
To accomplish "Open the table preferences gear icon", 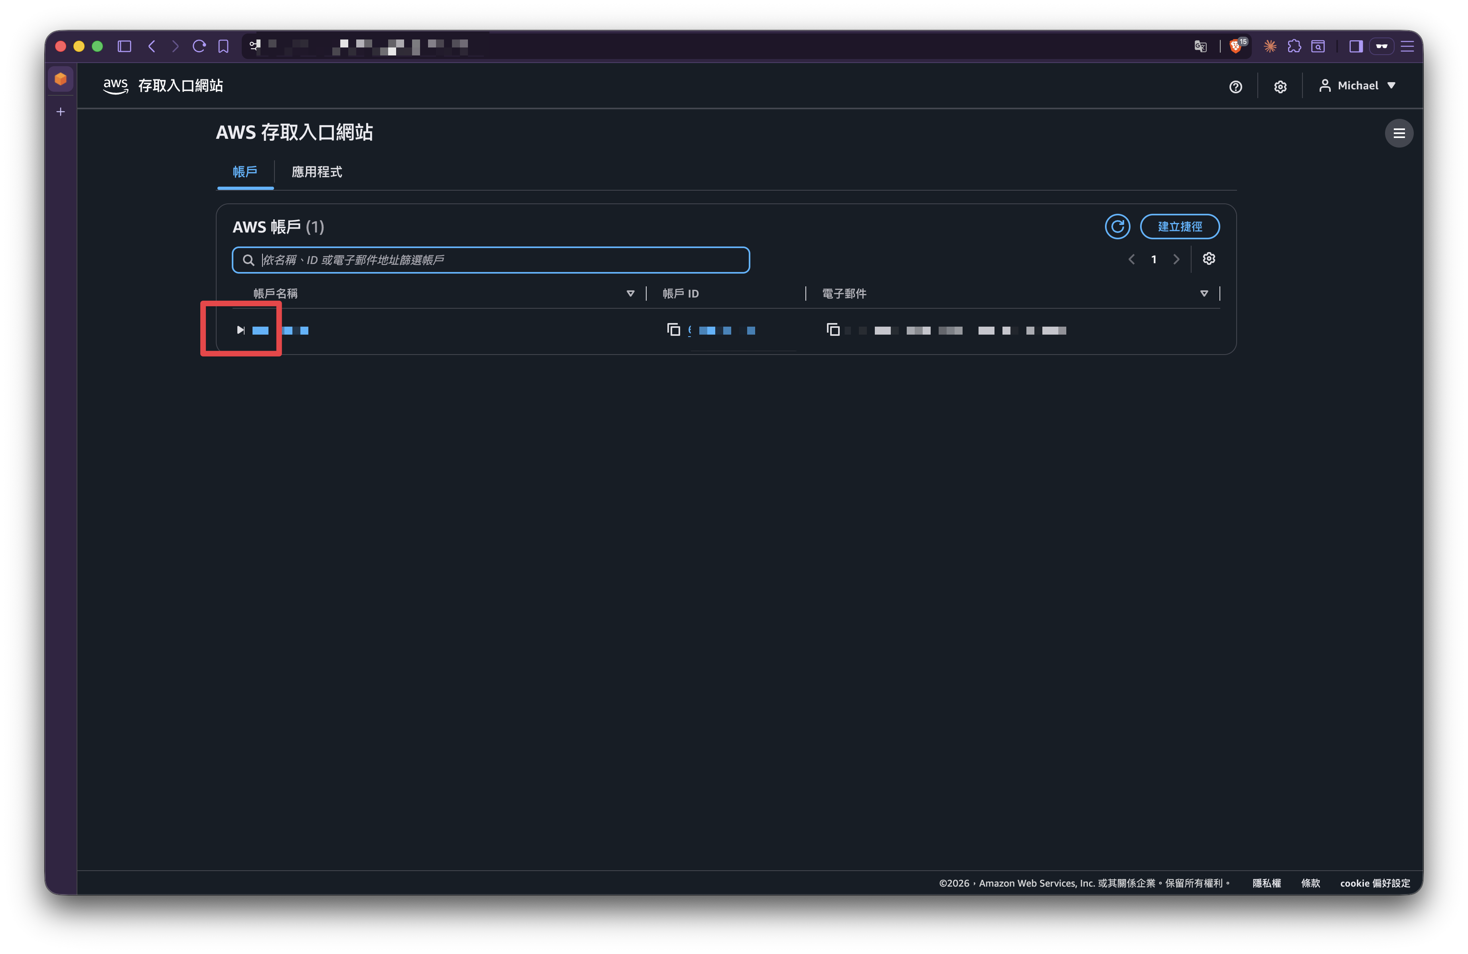I will pos(1209,259).
